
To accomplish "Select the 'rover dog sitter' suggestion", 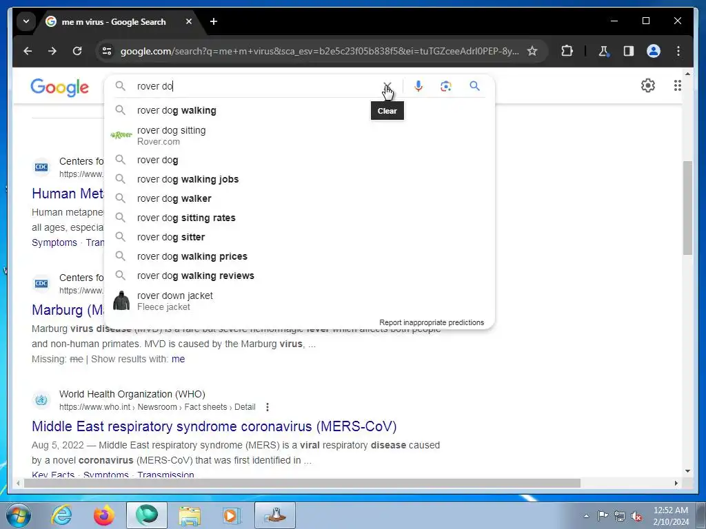I will click(x=299, y=237).
